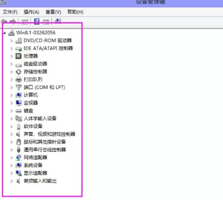
Task: Select the 显示适配器 label
Action: click(35, 173)
